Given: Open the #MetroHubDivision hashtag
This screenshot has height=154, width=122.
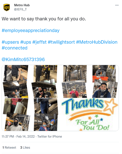Looking at the screenshot, I should pyautogui.click(x=97, y=42).
